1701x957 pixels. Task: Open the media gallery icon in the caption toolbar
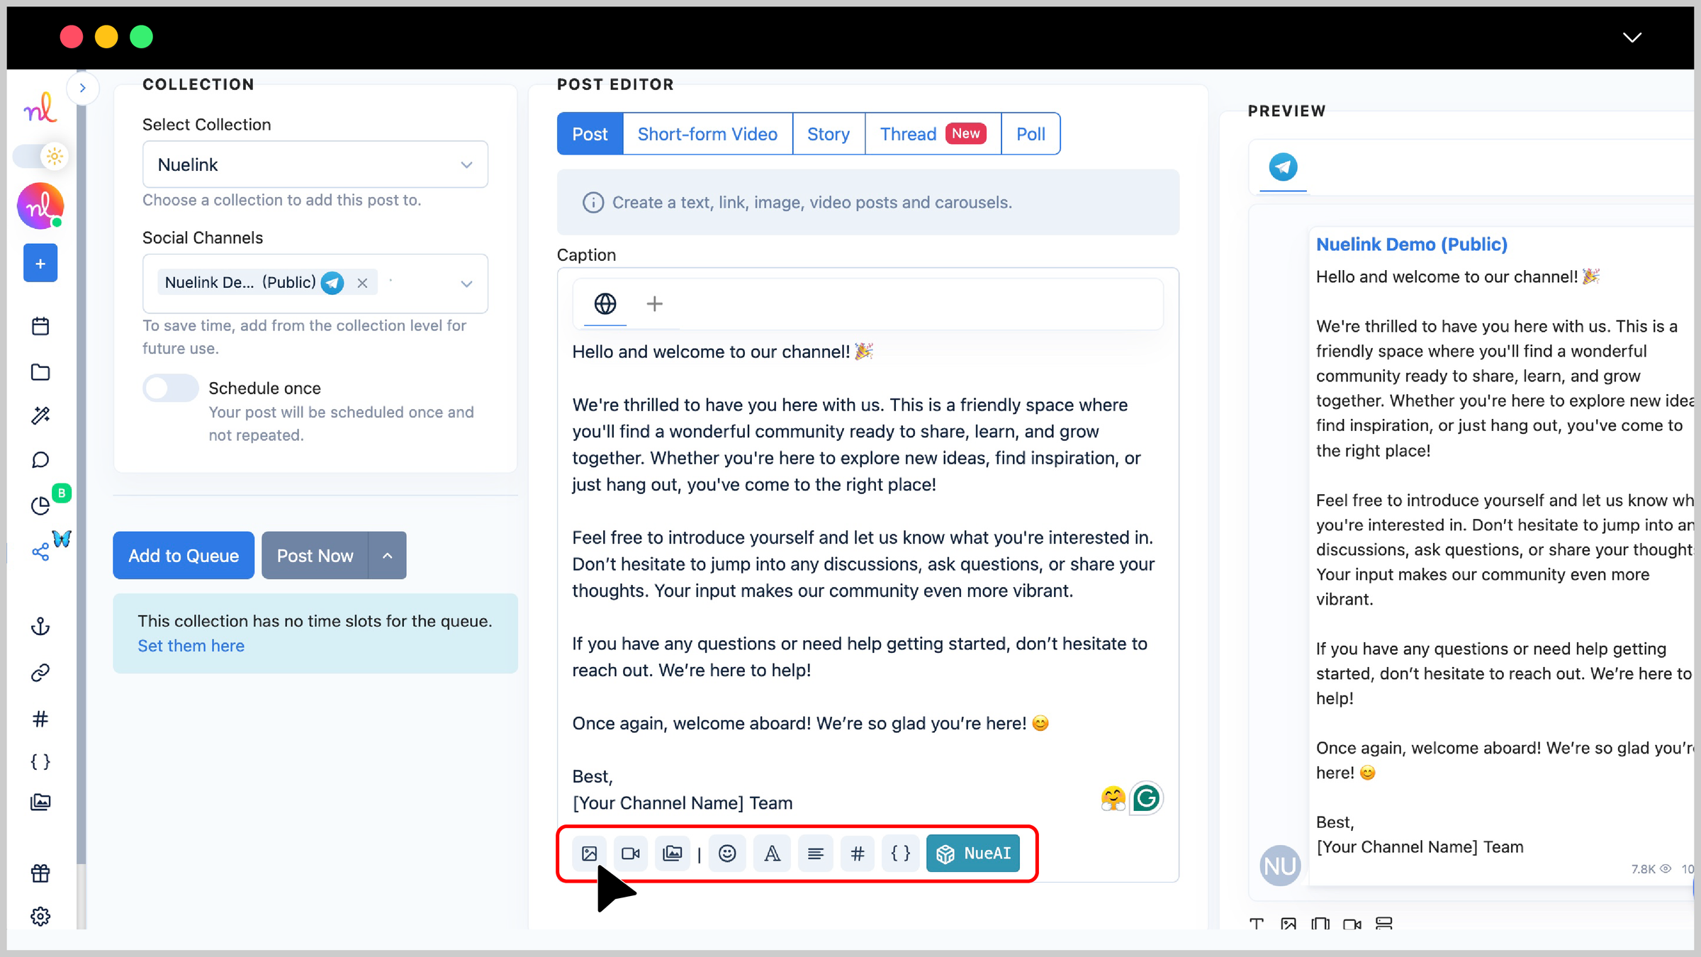672,854
